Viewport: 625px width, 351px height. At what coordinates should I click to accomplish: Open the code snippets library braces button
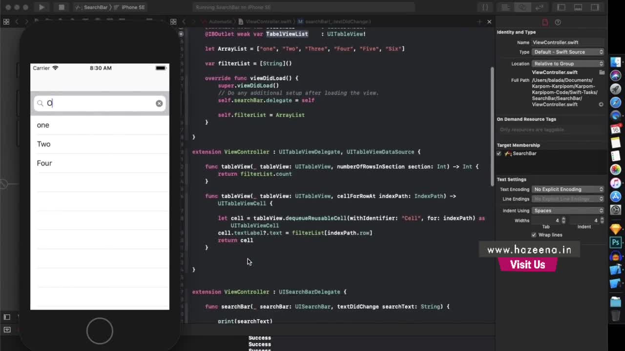tap(485, 7)
